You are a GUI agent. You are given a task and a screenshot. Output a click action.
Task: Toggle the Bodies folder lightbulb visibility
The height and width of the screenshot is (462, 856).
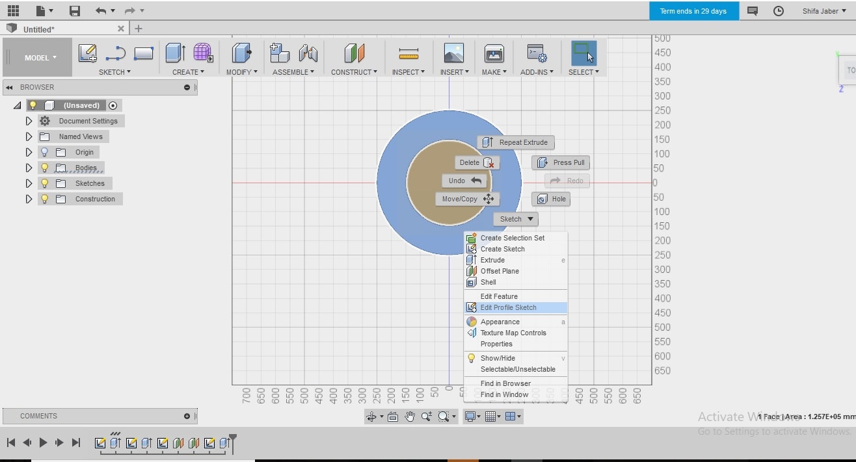click(45, 168)
